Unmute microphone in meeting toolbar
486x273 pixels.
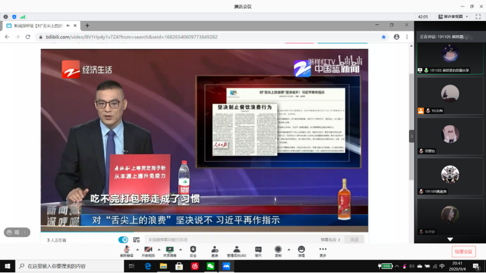click(127, 250)
